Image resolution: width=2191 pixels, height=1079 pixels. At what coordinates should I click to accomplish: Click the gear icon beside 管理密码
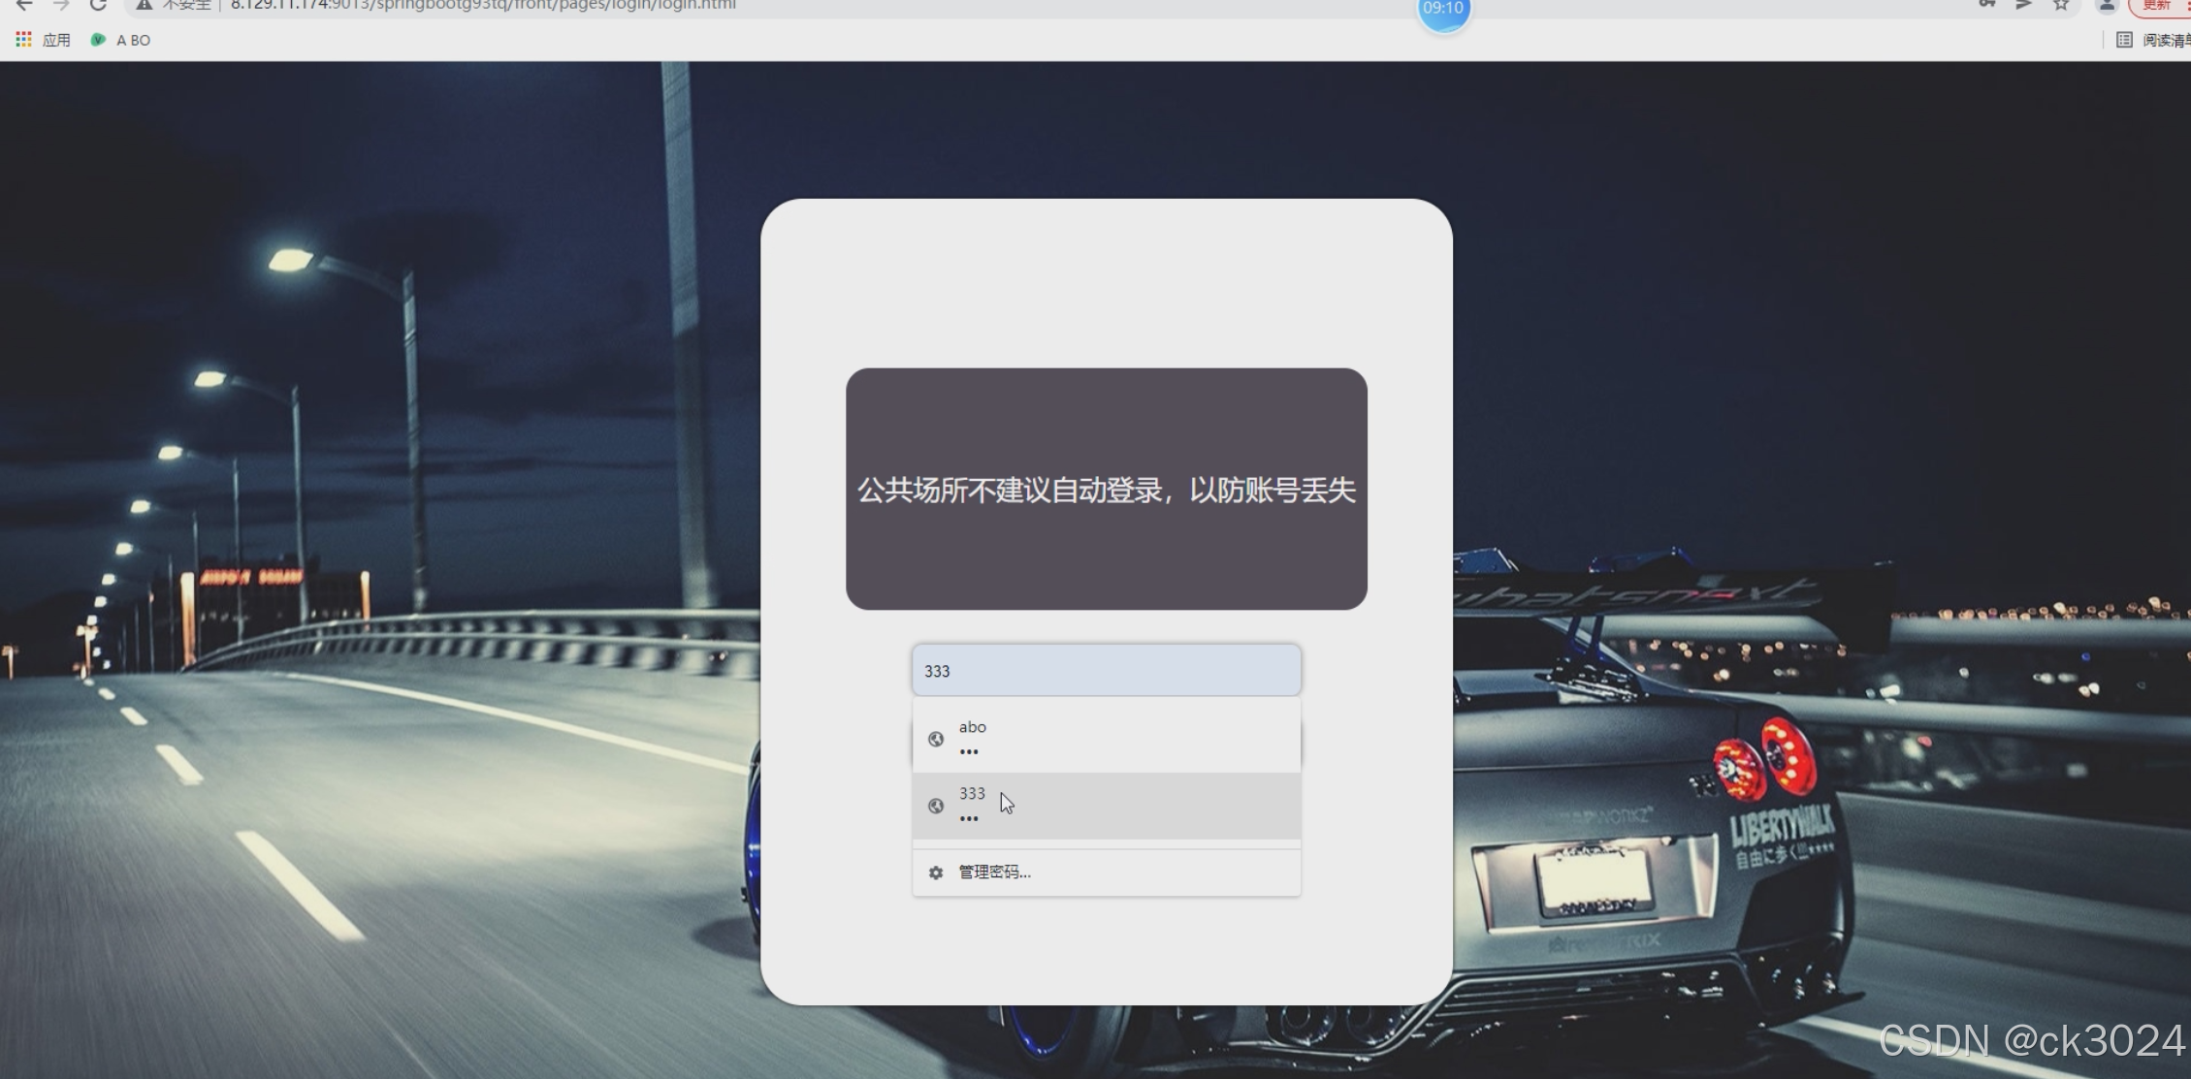pyautogui.click(x=936, y=873)
